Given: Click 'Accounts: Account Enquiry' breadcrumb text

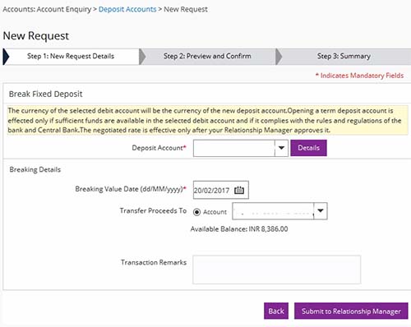Looking at the screenshot, I should [47, 9].
